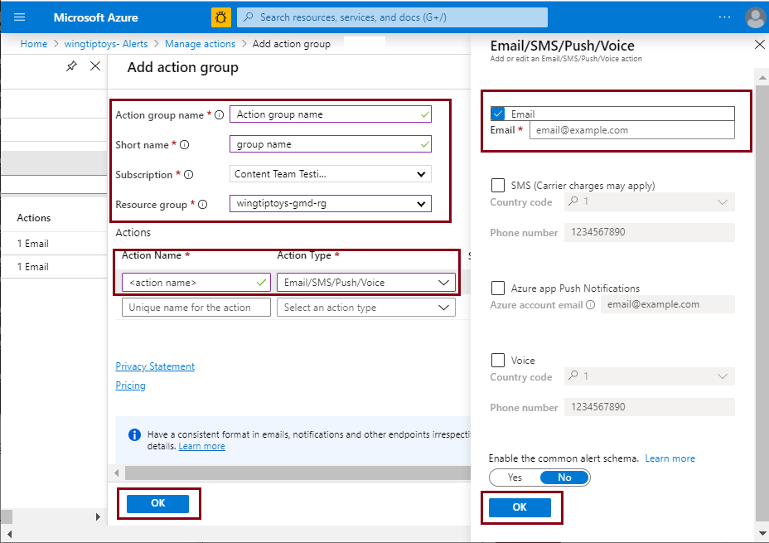Click the email@example.com input field
The width and height of the screenshot is (769, 543).
point(632,130)
